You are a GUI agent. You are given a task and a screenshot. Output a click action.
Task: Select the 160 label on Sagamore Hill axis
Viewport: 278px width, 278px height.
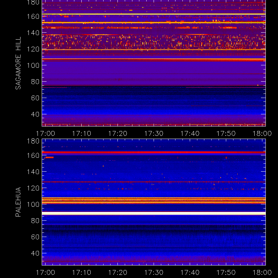(x=33, y=16)
